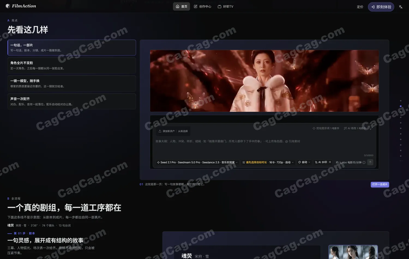Open the 请先选择目标时长 settings dropdown
409x259 pixels.
[268, 162]
